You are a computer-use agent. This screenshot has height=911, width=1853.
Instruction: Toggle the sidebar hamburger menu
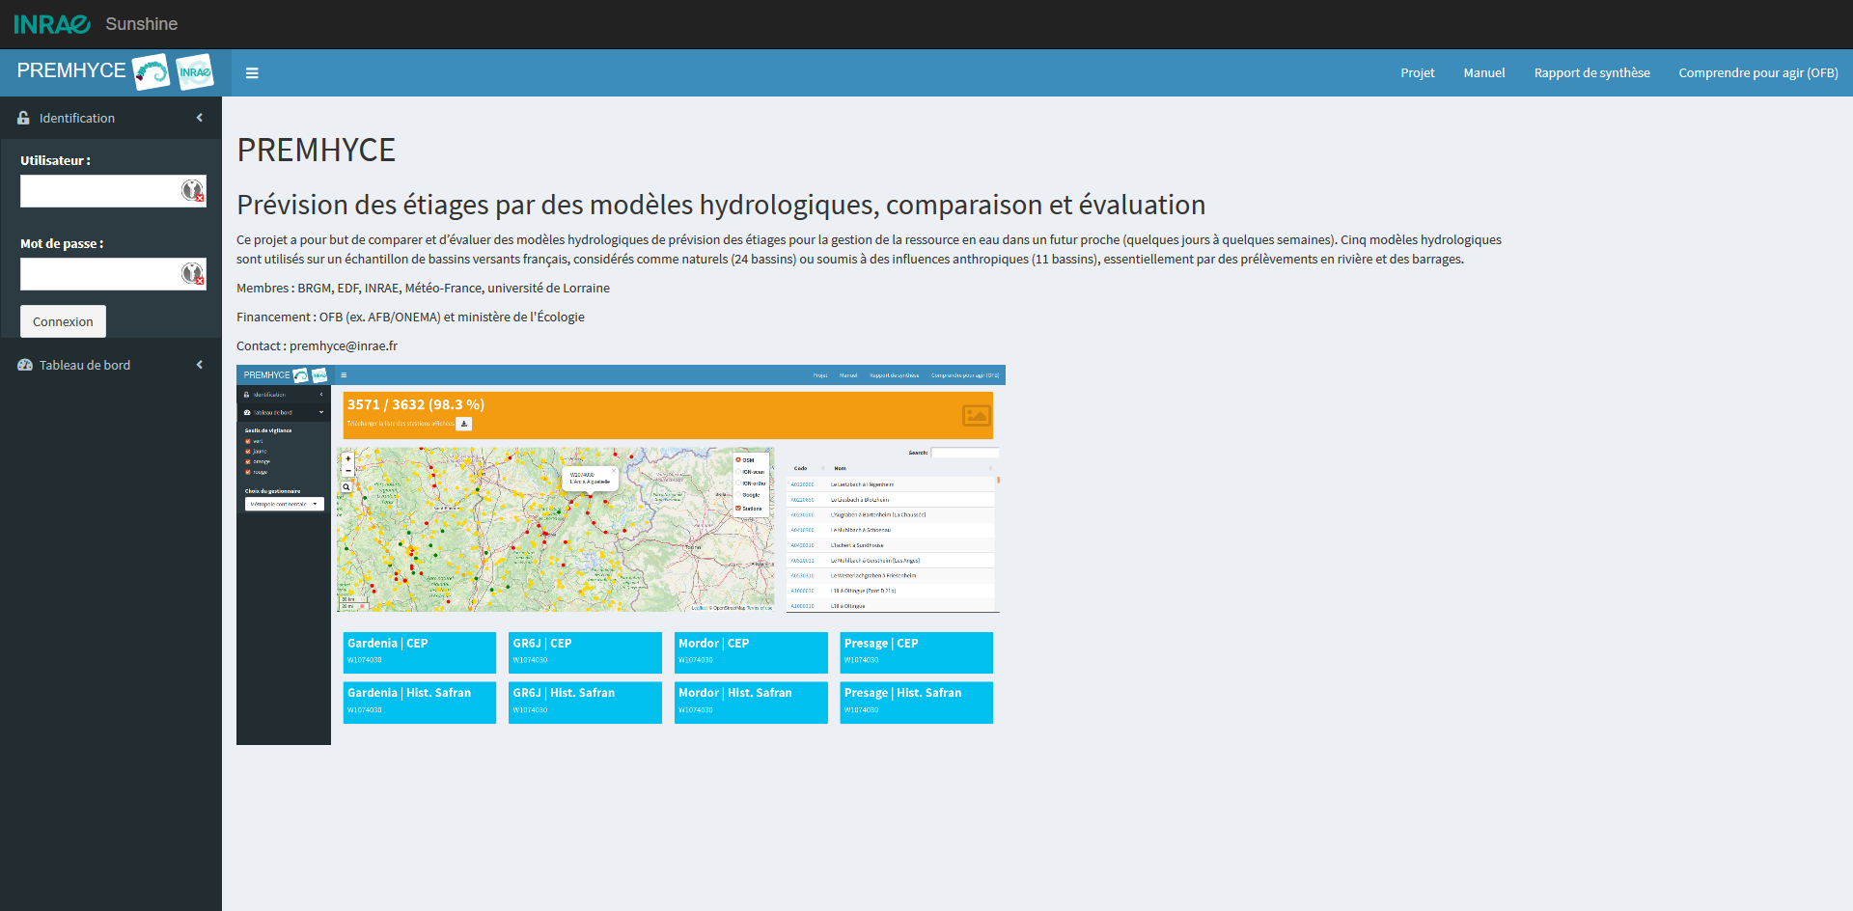[x=252, y=73]
